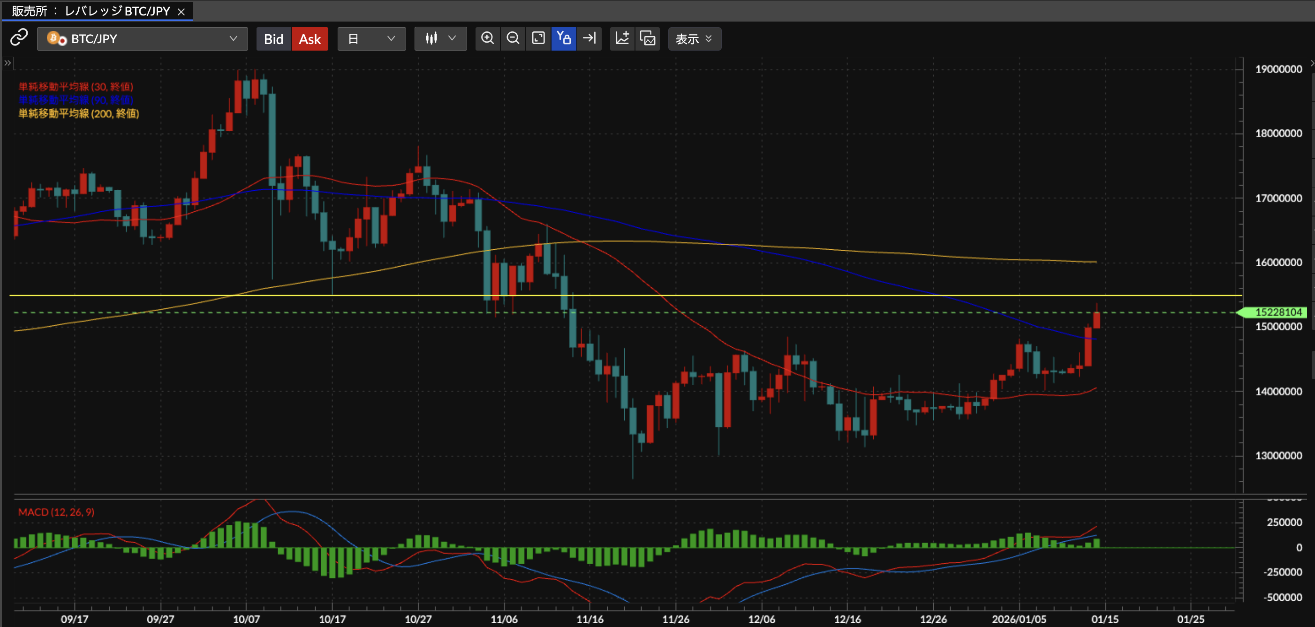Expand the left side panel

(7, 63)
